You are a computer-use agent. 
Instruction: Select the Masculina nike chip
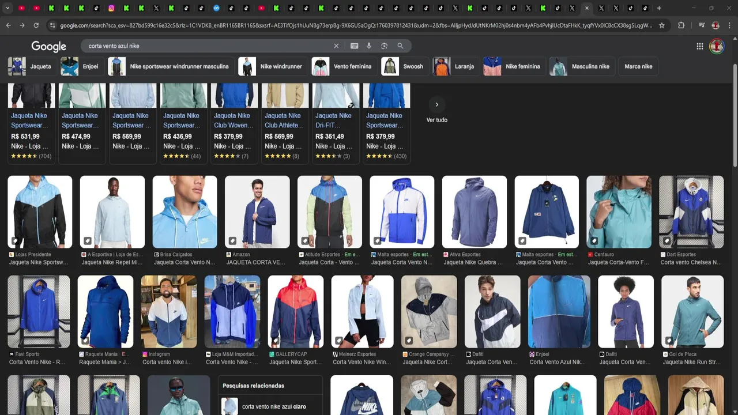coord(582,66)
